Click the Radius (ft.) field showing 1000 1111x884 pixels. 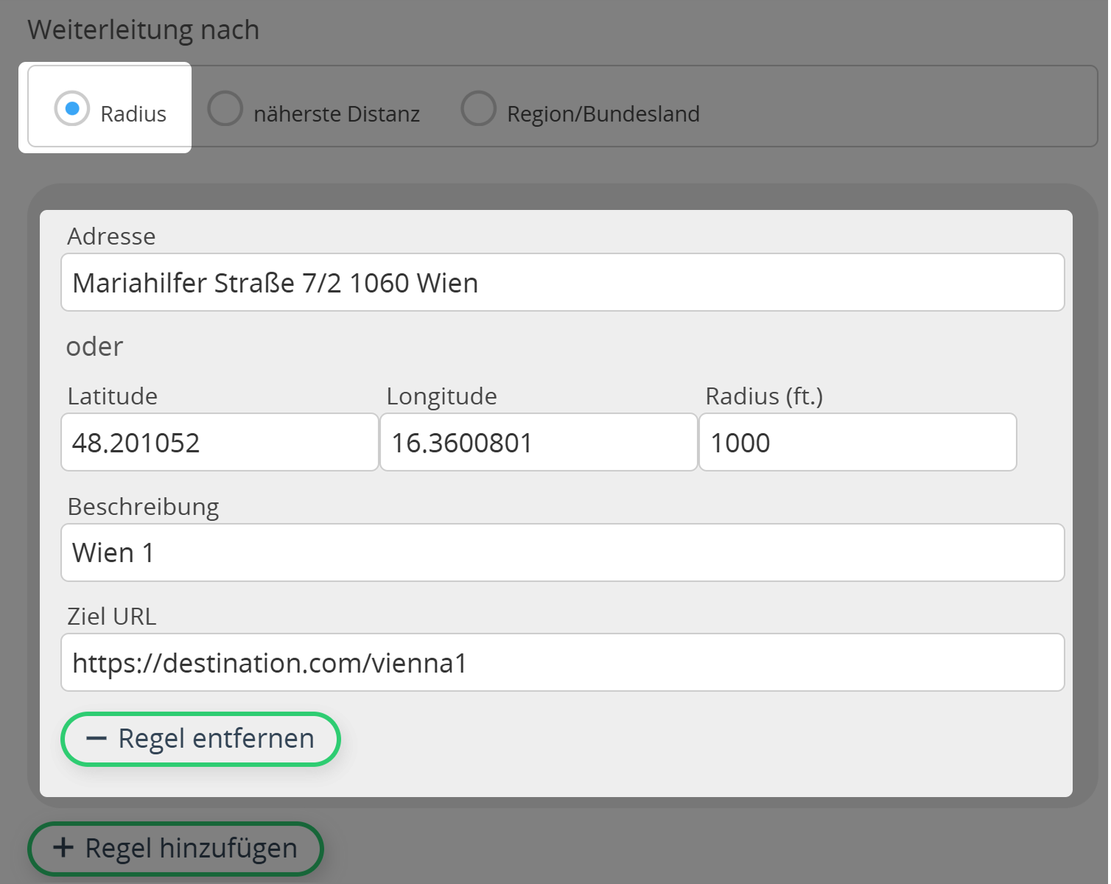point(858,443)
